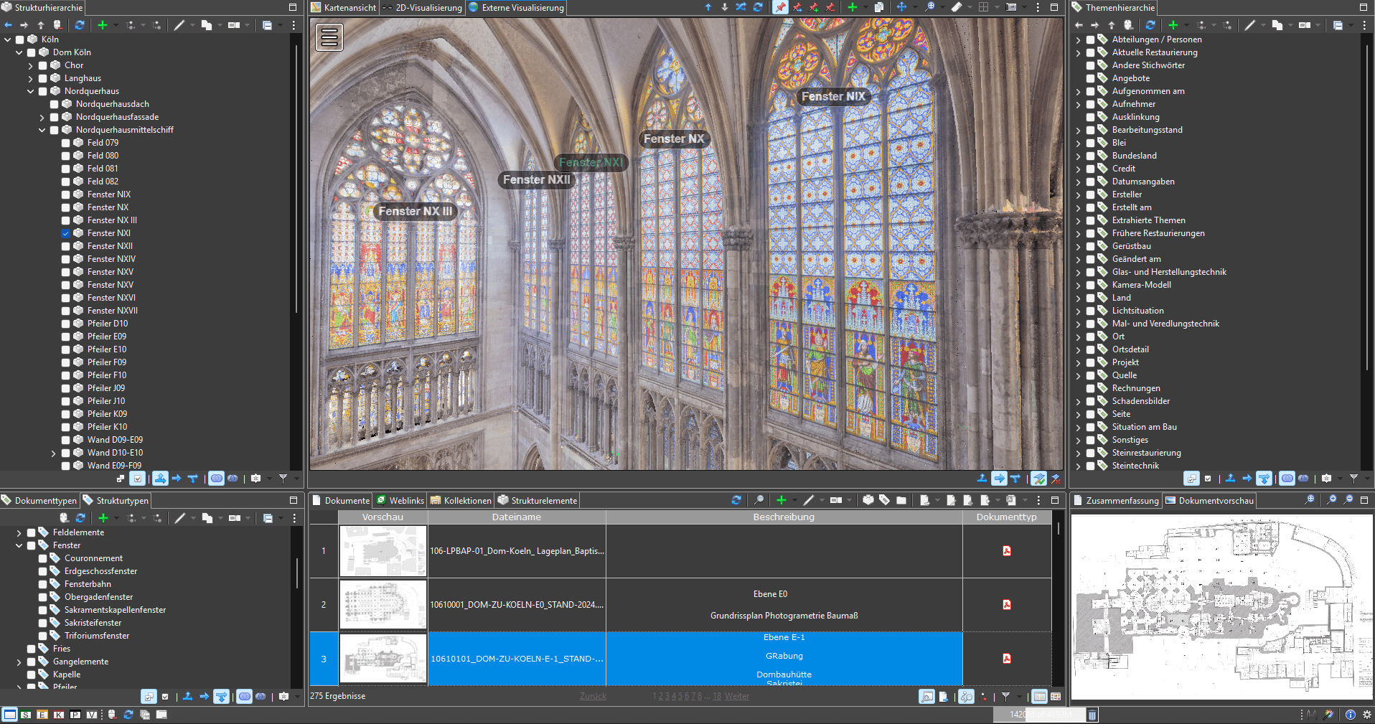Screen dimensions: 1375x724
Task: Open the hamburger menu in the 3D view
Action: coord(329,37)
